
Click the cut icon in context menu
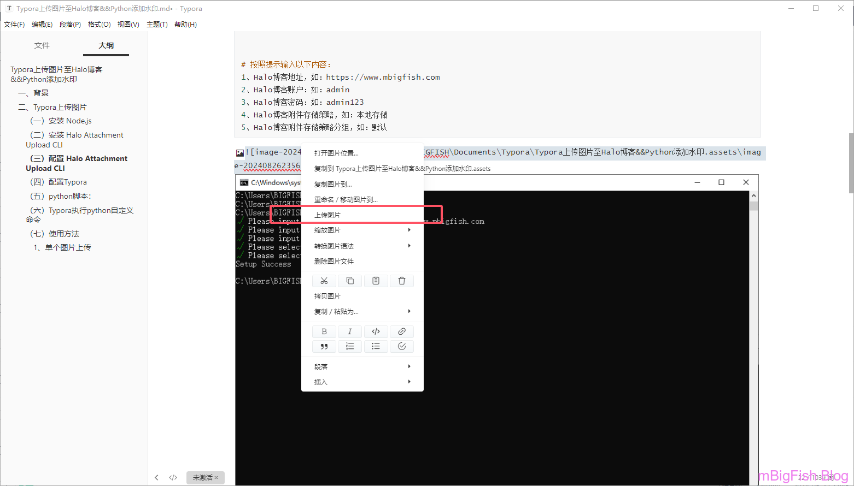click(x=324, y=281)
